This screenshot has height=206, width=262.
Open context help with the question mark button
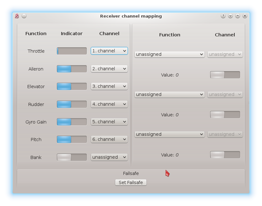pos(223,16)
